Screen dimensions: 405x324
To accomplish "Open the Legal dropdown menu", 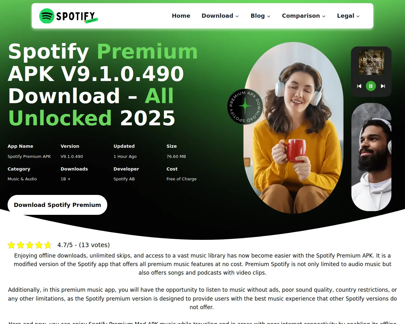I will coord(348,16).
